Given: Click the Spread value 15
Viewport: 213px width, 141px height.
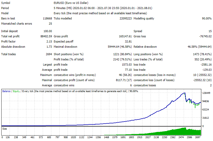Looking at the screenshot, I should tap(210, 31).
